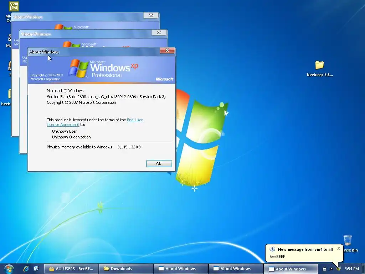Click "Copyright © 2007 Microsoft Corporation" text

pos(81,102)
